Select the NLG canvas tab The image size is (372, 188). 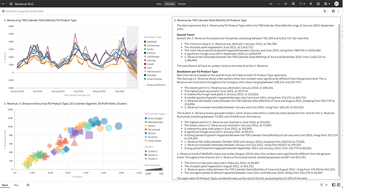tap(16, 185)
